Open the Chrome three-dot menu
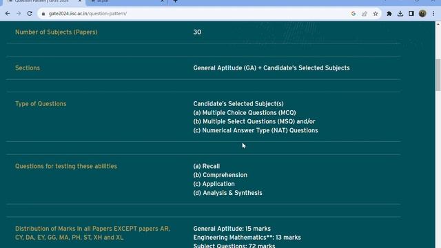Viewport: 441px width, 248px height. (433, 14)
